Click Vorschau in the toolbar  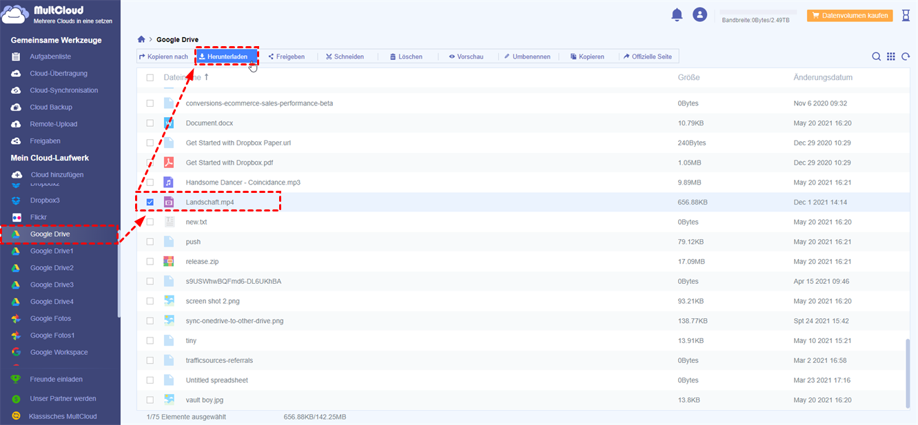(x=466, y=56)
